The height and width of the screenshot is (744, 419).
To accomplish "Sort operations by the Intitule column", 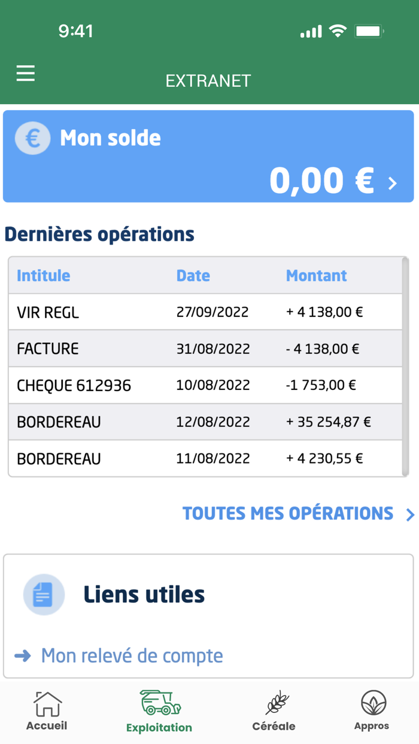I will coord(42,276).
